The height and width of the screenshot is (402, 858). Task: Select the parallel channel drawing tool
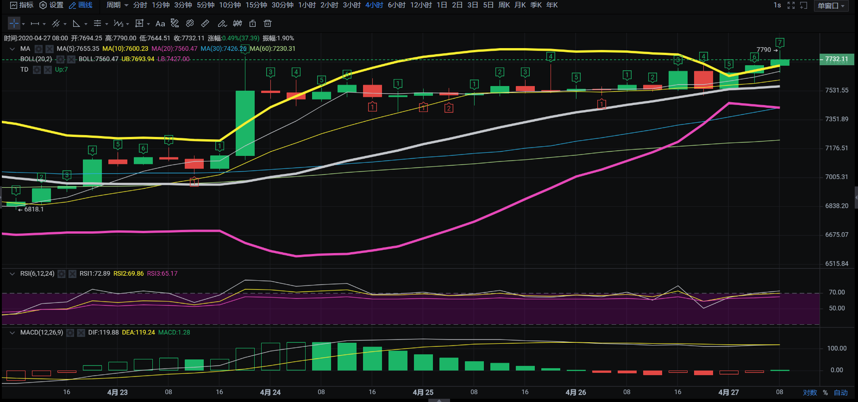(x=56, y=24)
